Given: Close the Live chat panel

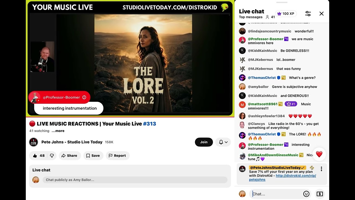Looking at the screenshot, I should click(x=321, y=14).
